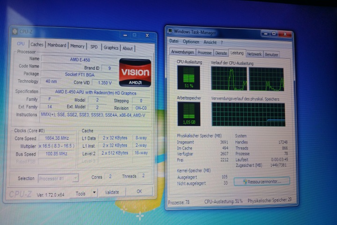337x225 pixels.
Task: Click the Instructions field listing MMX, SSE
Action: click(95, 116)
